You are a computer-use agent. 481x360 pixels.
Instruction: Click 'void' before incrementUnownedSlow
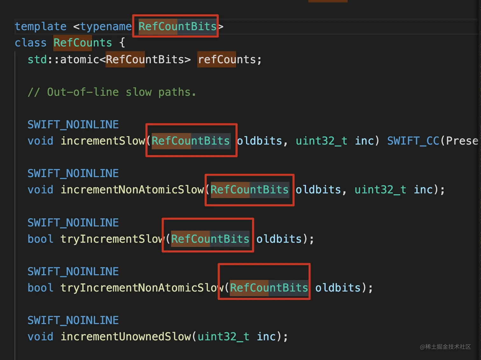click(x=40, y=337)
